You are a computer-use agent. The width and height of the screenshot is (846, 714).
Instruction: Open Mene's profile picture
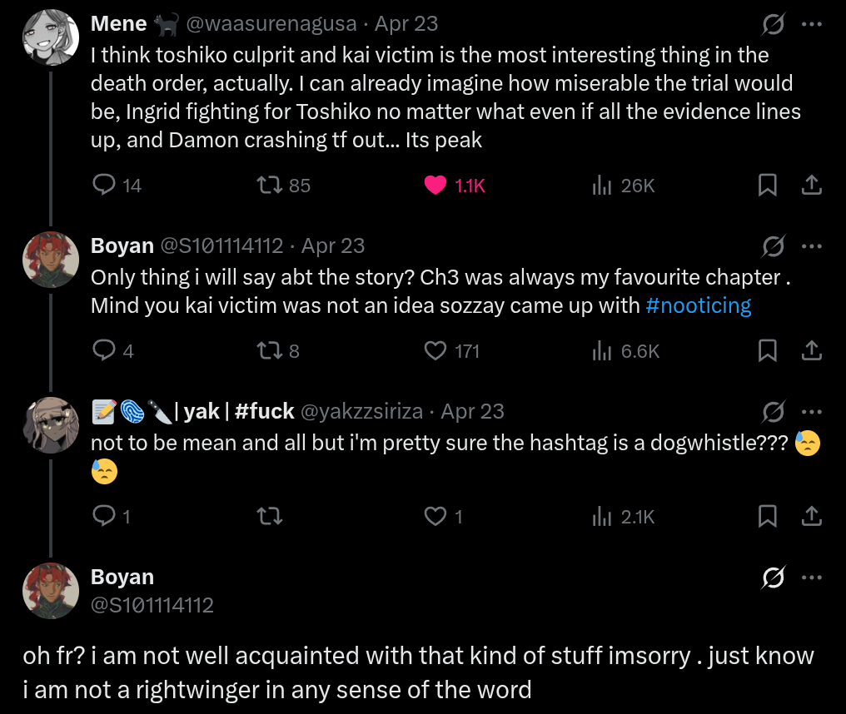tap(51, 37)
